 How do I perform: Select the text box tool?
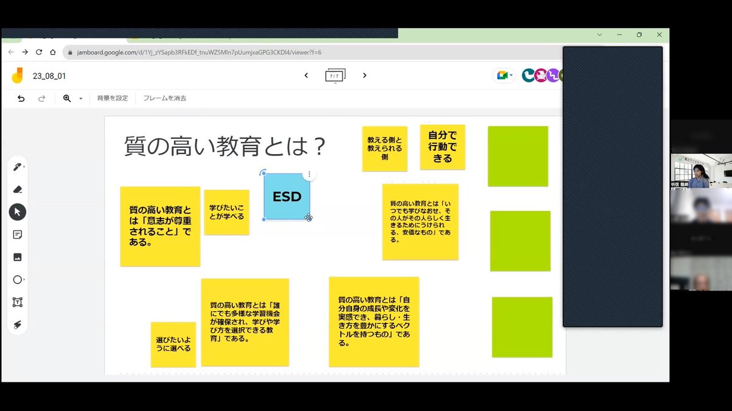(x=18, y=301)
